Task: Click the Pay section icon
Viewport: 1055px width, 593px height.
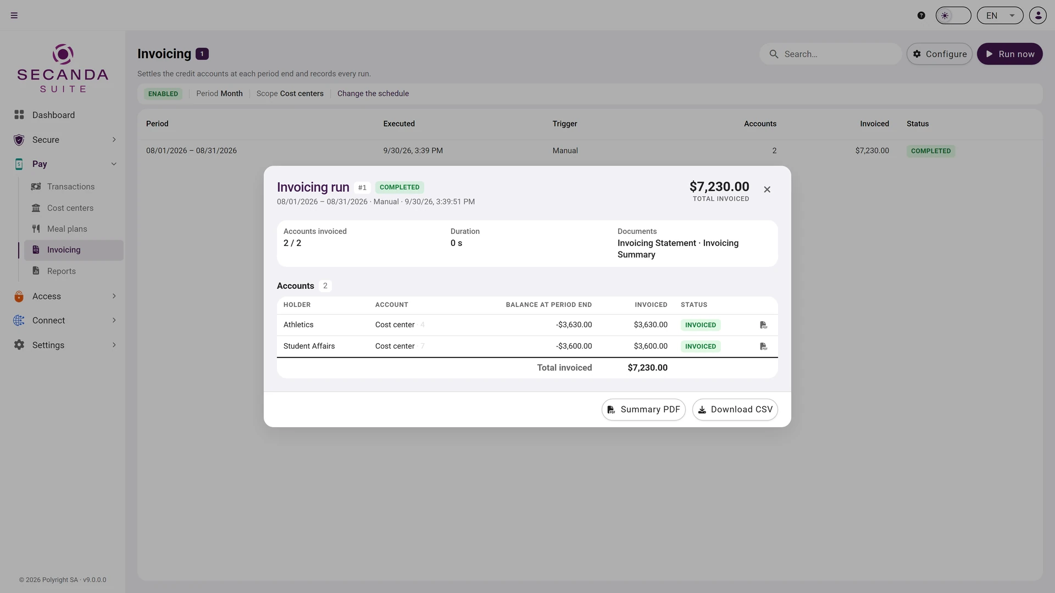Action: (19, 164)
